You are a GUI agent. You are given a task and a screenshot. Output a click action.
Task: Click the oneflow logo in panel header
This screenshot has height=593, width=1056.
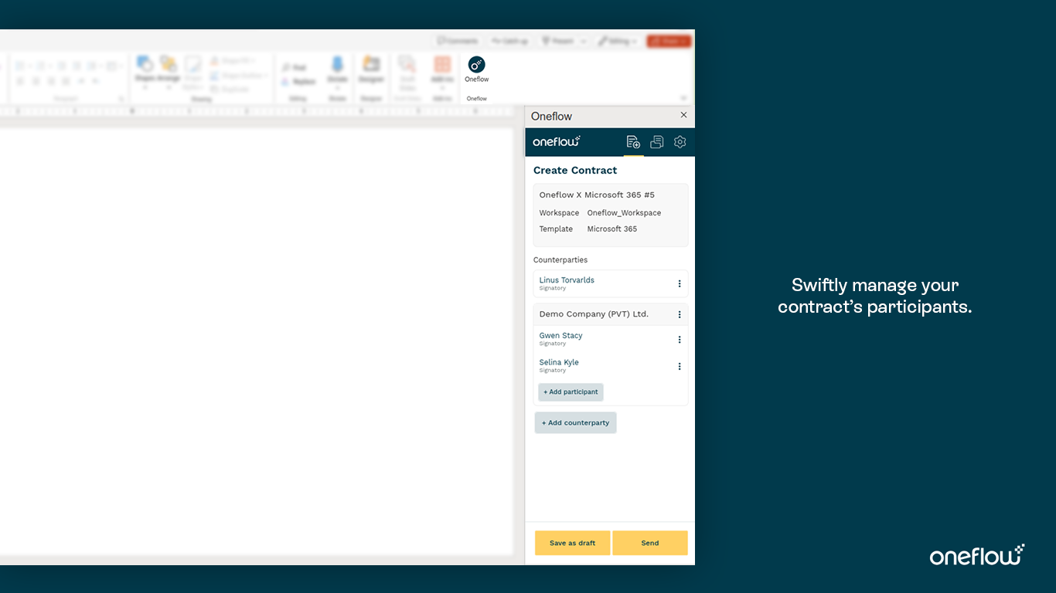(x=556, y=141)
